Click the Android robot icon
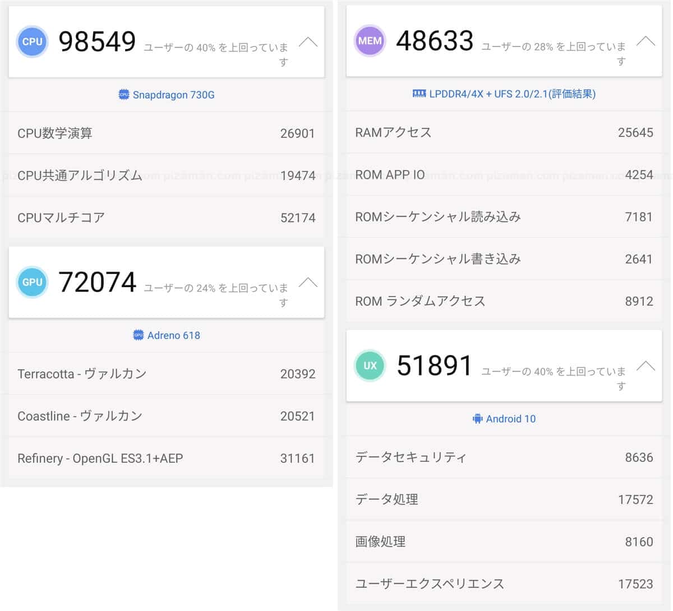673x611 pixels. click(x=477, y=419)
